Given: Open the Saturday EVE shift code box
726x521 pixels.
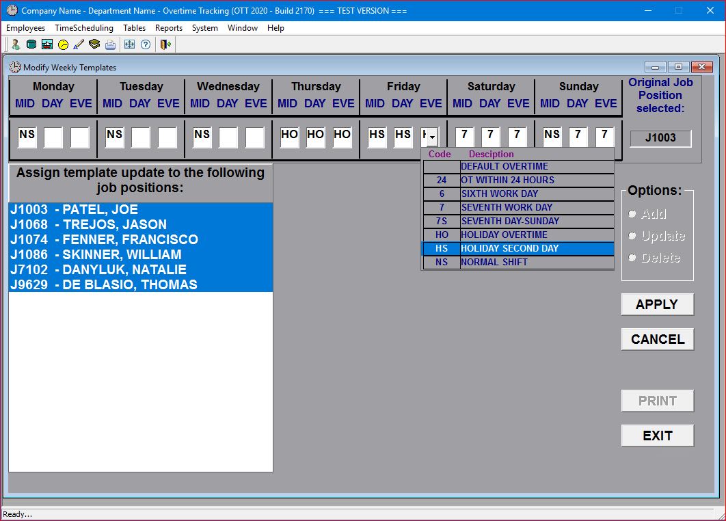Looking at the screenshot, I should (x=517, y=137).
